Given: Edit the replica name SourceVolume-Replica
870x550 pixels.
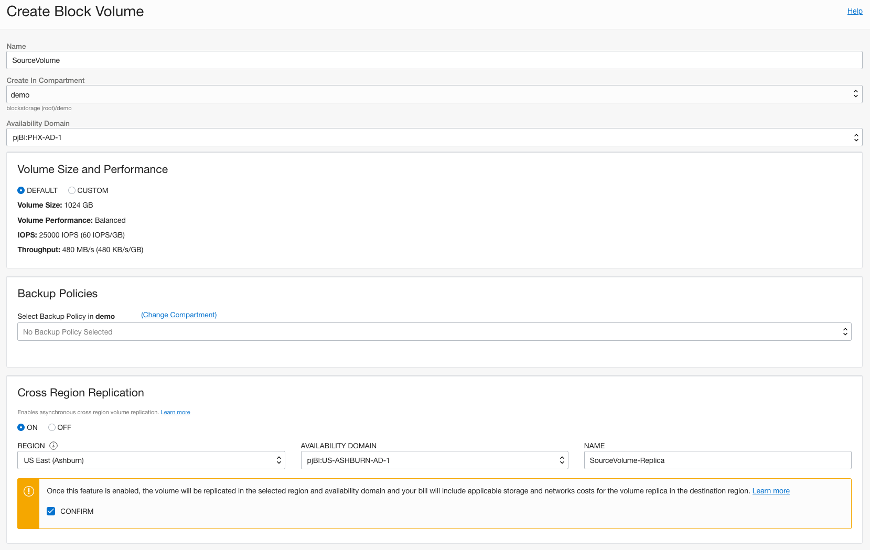Looking at the screenshot, I should [x=717, y=460].
